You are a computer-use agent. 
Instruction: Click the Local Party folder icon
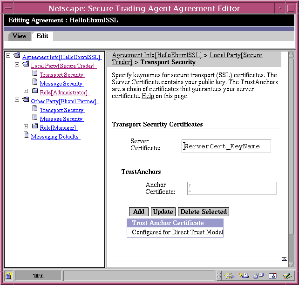[x=26, y=64]
